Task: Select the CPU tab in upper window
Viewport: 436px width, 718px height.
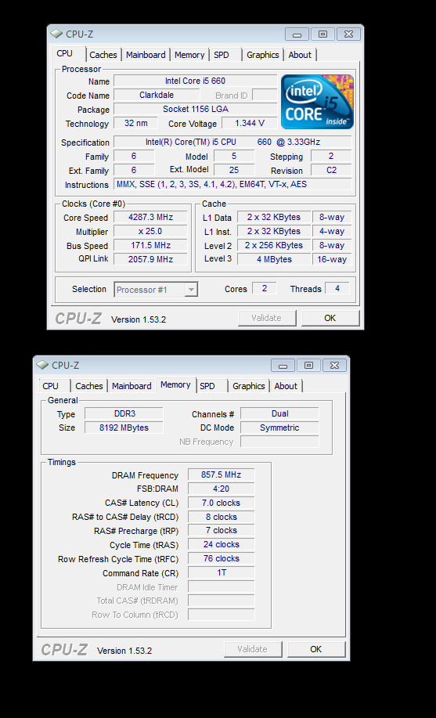Action: pyautogui.click(x=64, y=53)
